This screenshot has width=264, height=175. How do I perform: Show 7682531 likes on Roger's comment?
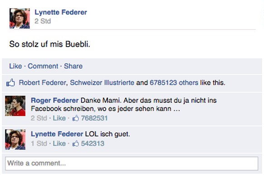coord(94,118)
